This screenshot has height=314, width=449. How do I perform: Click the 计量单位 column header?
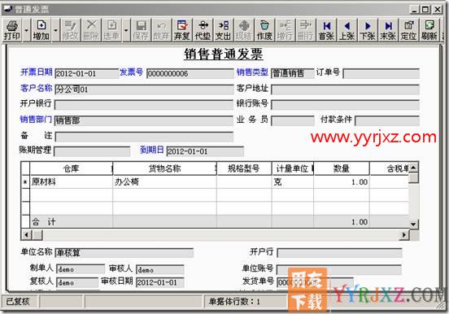coord(292,168)
